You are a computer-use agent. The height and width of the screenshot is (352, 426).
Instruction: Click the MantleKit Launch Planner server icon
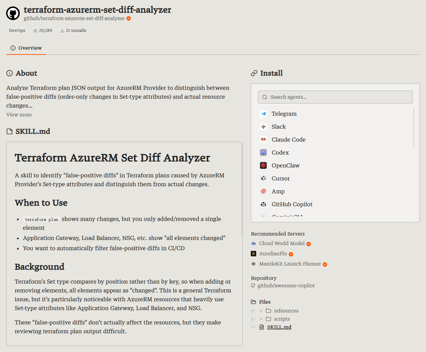[x=253, y=264]
